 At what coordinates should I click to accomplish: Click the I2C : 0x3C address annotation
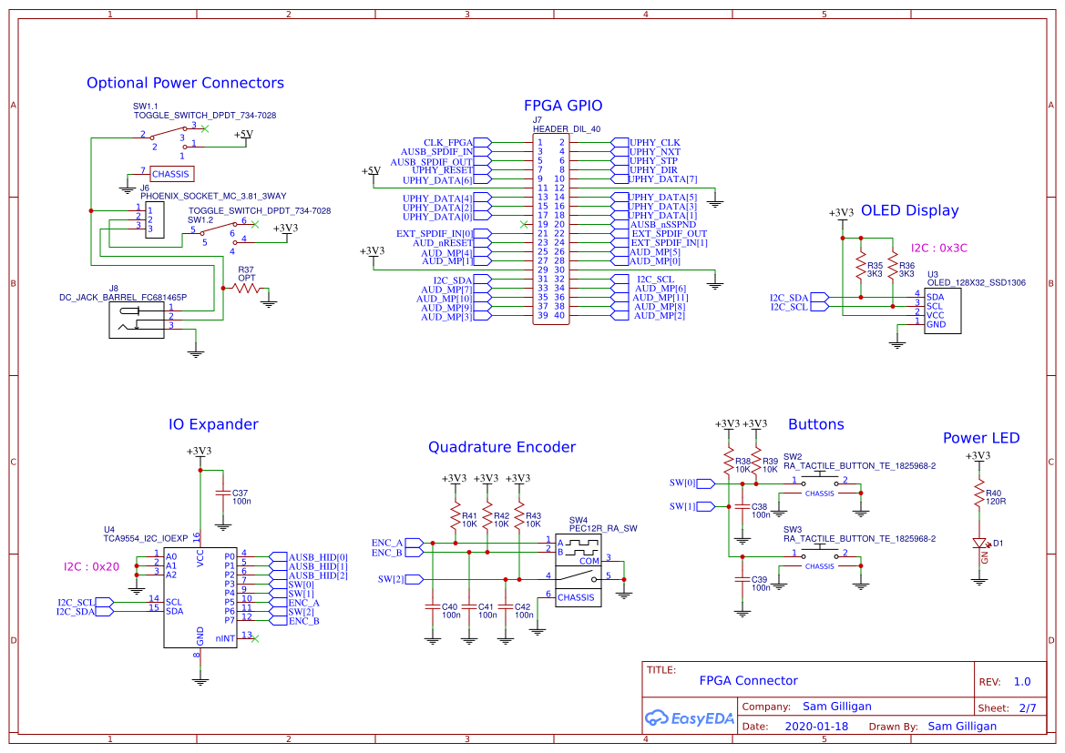(x=938, y=248)
